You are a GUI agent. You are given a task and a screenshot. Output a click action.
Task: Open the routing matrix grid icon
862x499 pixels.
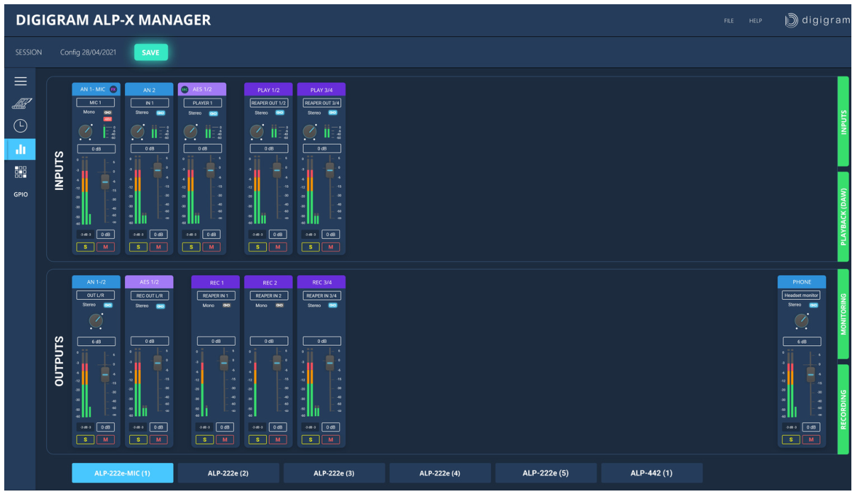tap(21, 172)
